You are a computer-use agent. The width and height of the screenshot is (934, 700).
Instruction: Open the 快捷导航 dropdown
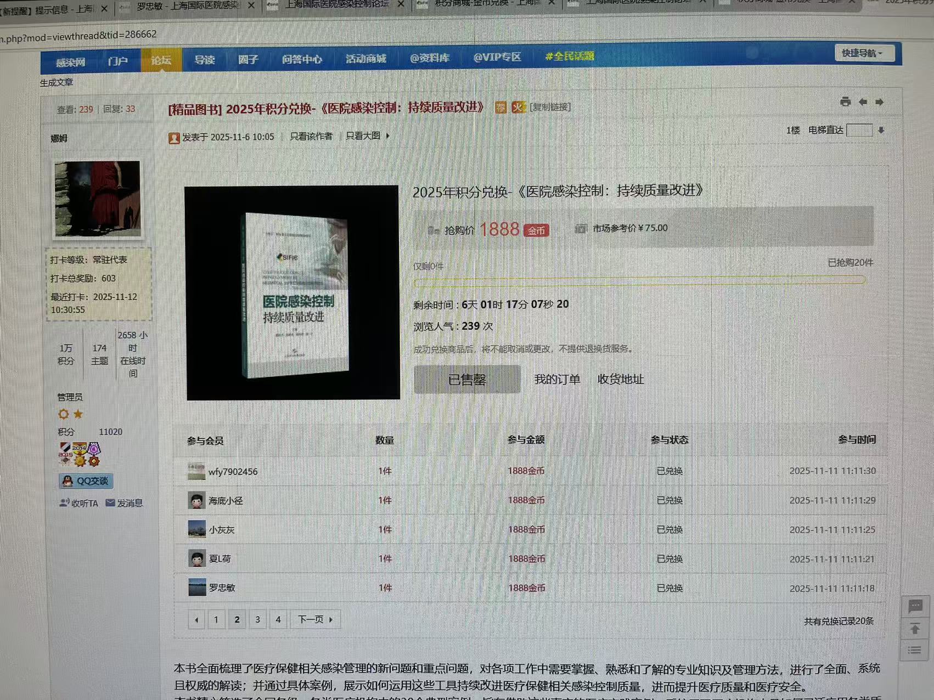tap(864, 53)
